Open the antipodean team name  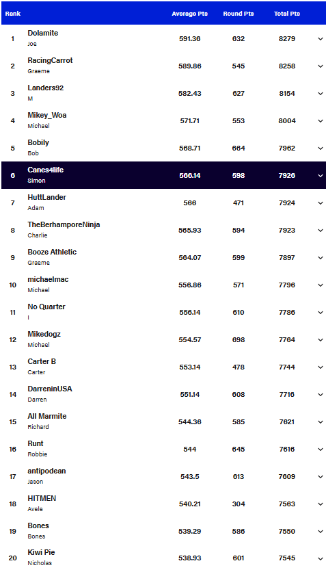(46, 471)
